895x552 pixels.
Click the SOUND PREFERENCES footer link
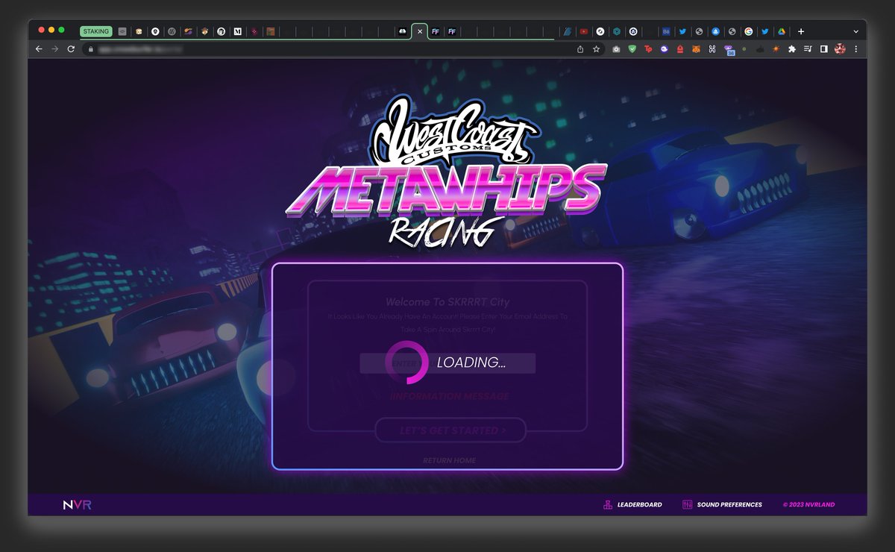pos(729,505)
